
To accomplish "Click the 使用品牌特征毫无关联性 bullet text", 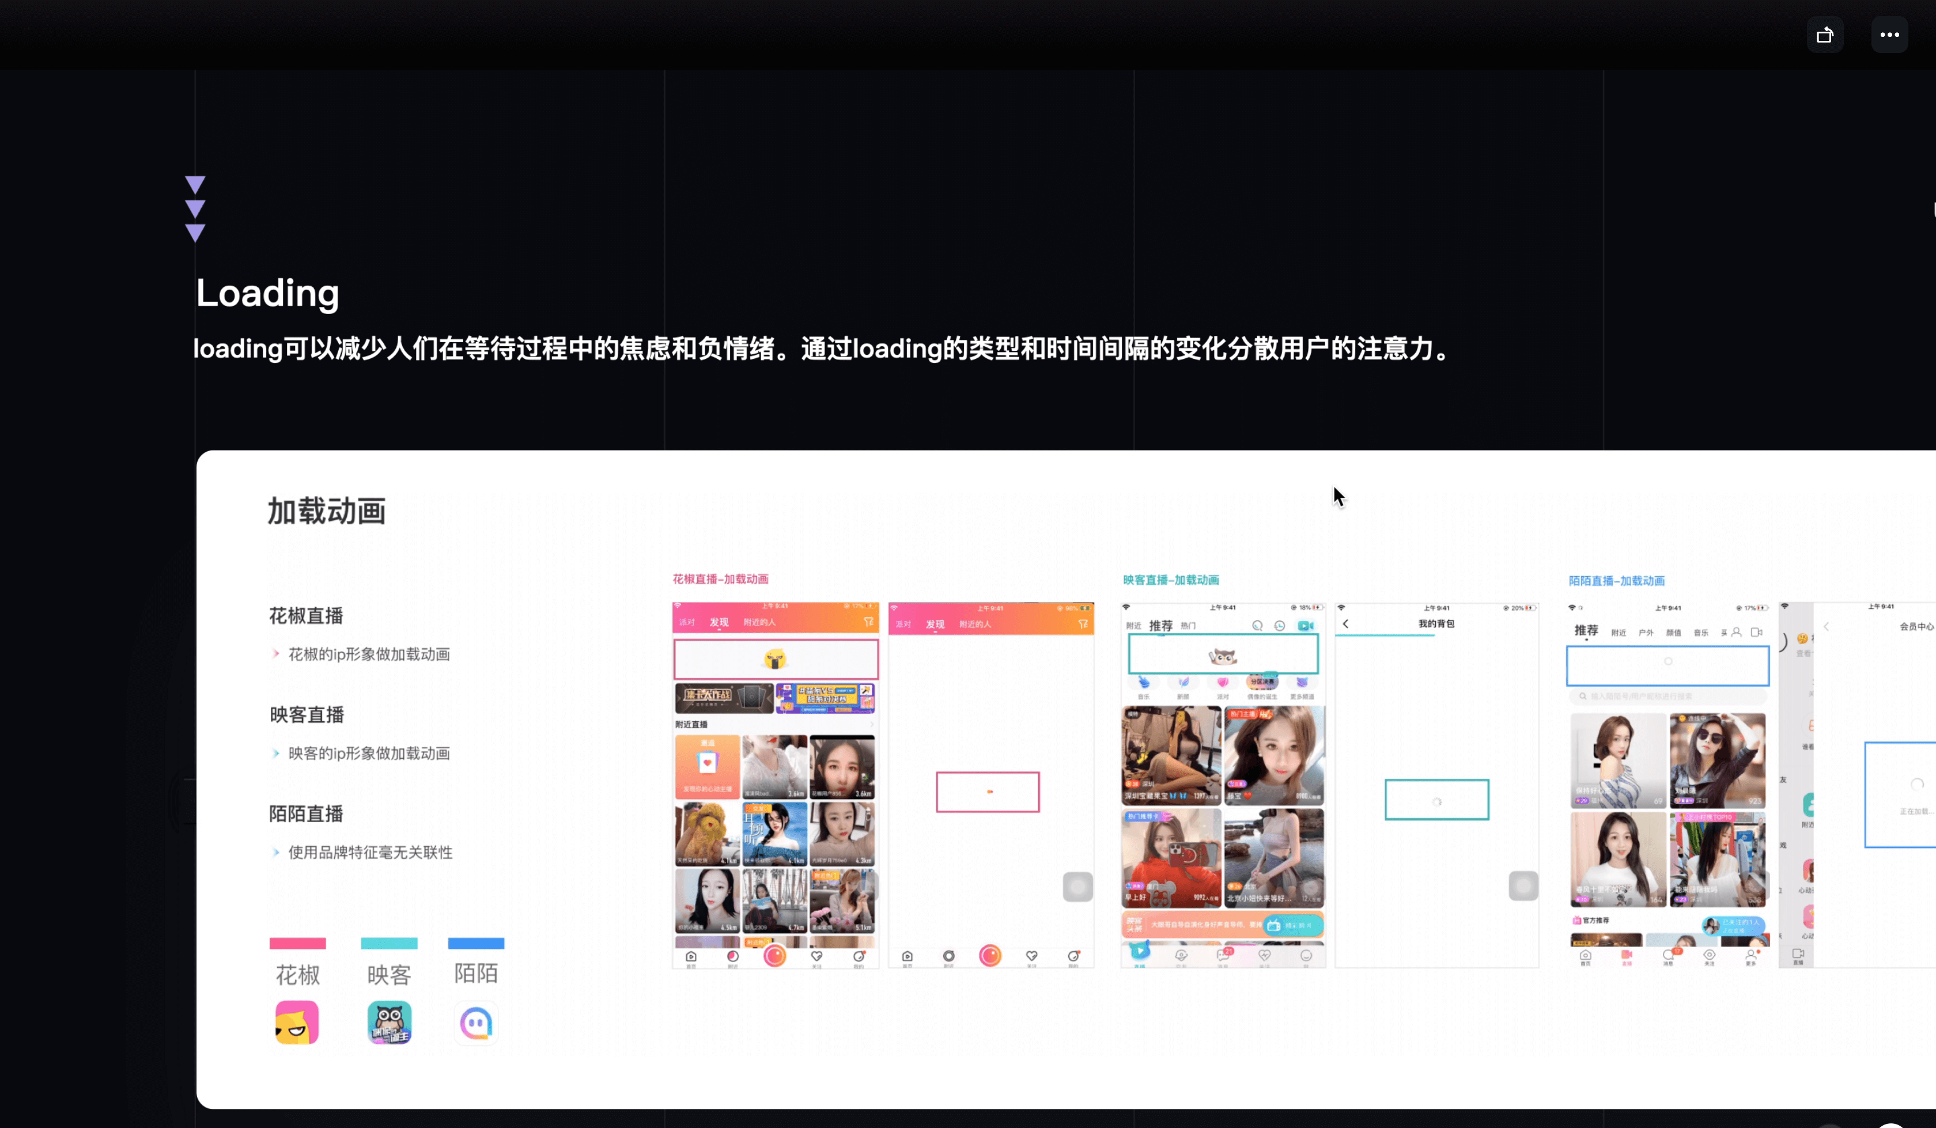I will coord(370,852).
